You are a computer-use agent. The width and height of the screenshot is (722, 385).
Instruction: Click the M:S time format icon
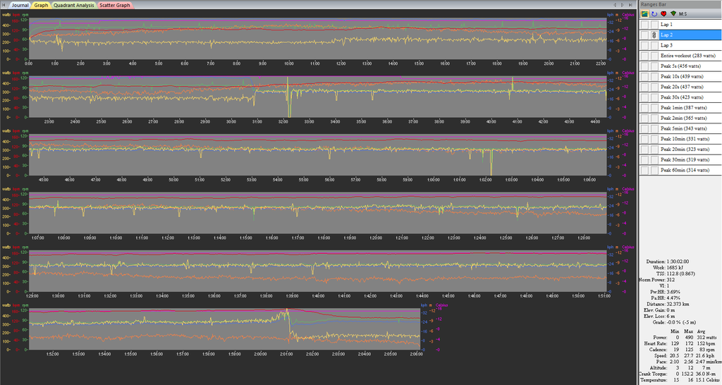pos(683,14)
